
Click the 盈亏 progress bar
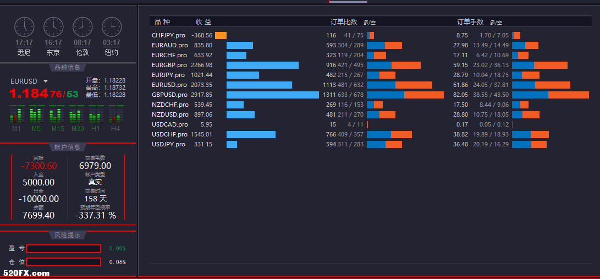pyautogui.click(x=64, y=249)
